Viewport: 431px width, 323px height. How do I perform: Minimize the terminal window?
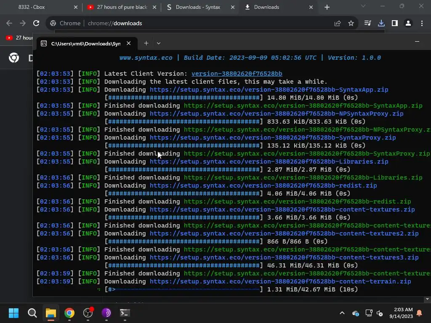click(417, 42)
